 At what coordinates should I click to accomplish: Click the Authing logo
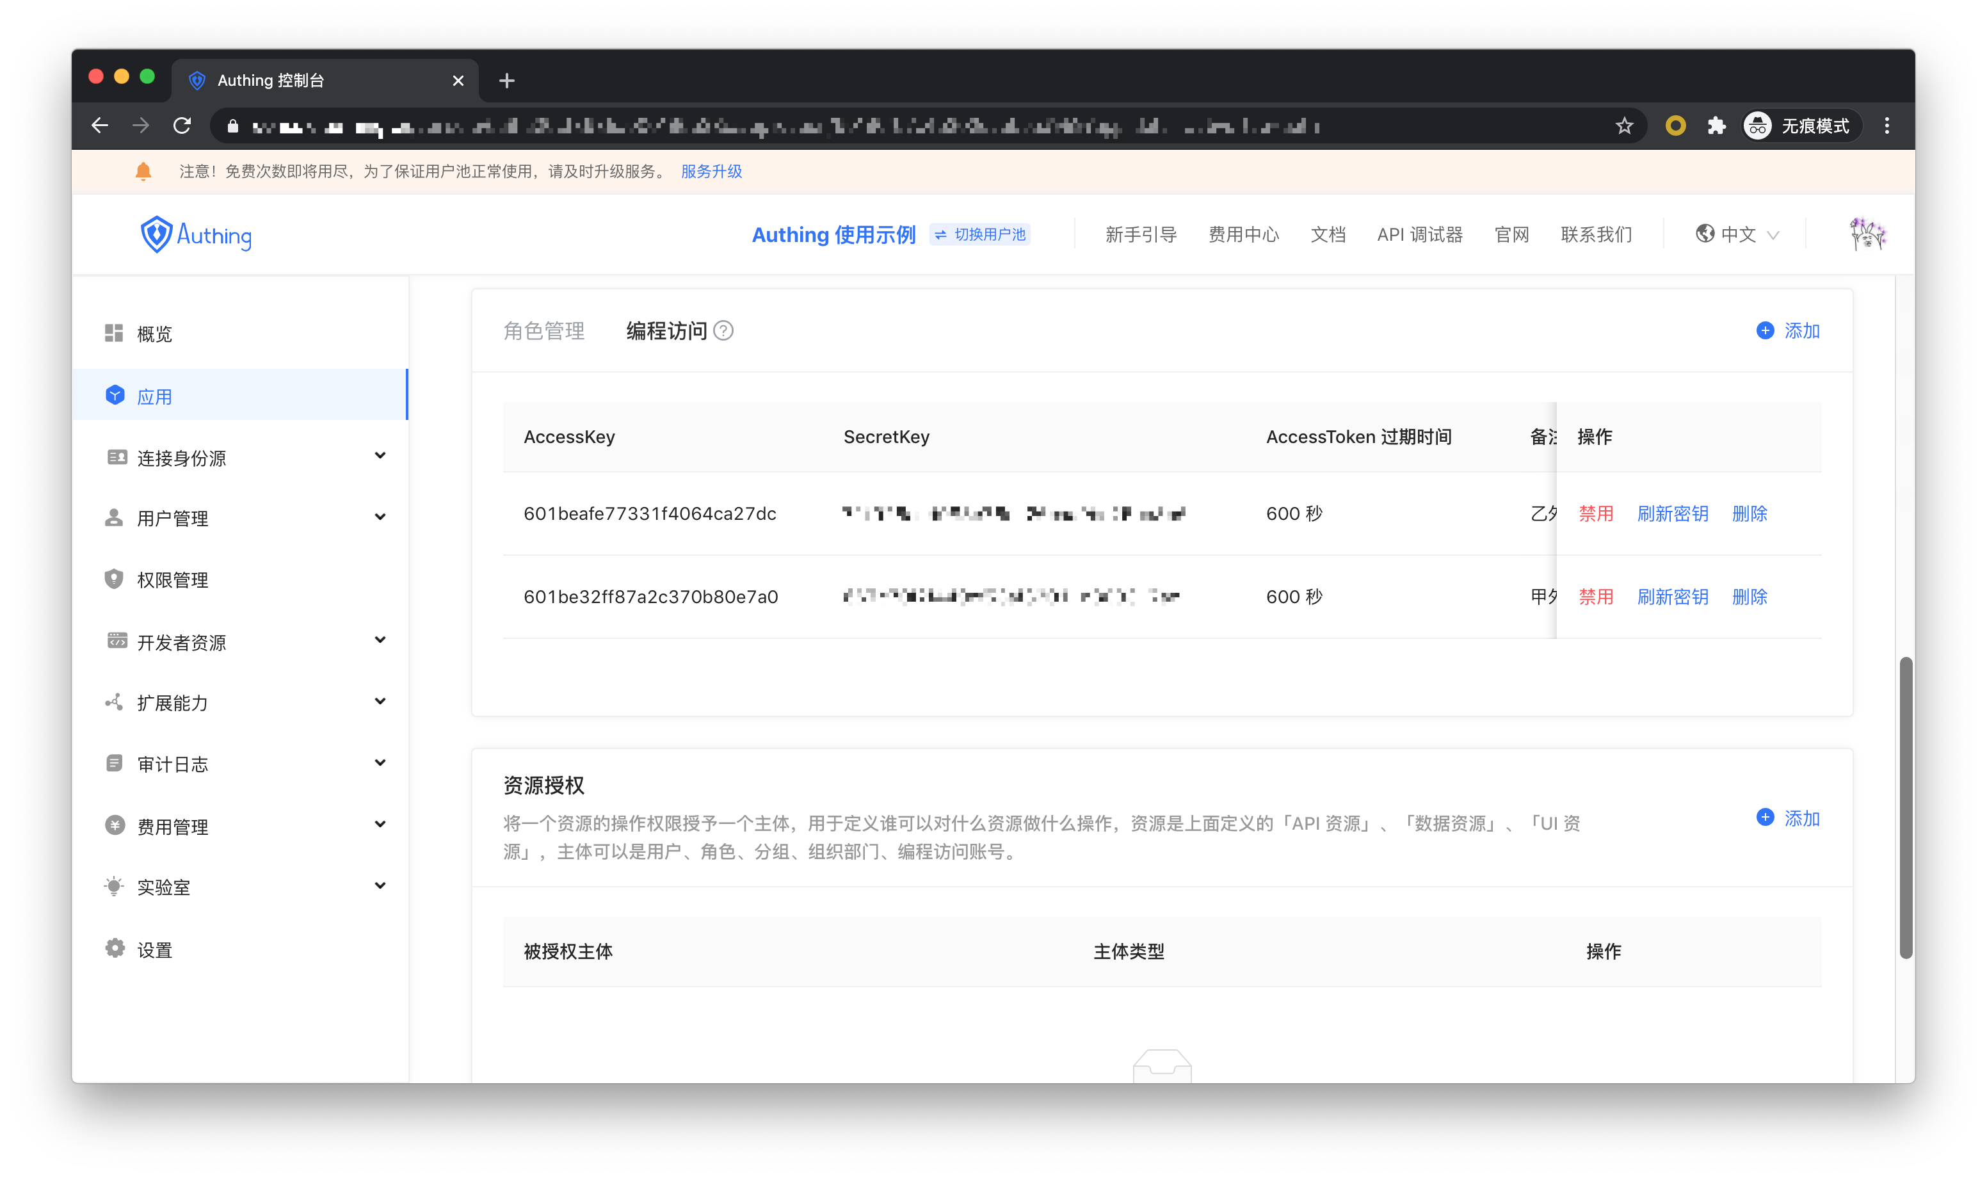click(196, 235)
